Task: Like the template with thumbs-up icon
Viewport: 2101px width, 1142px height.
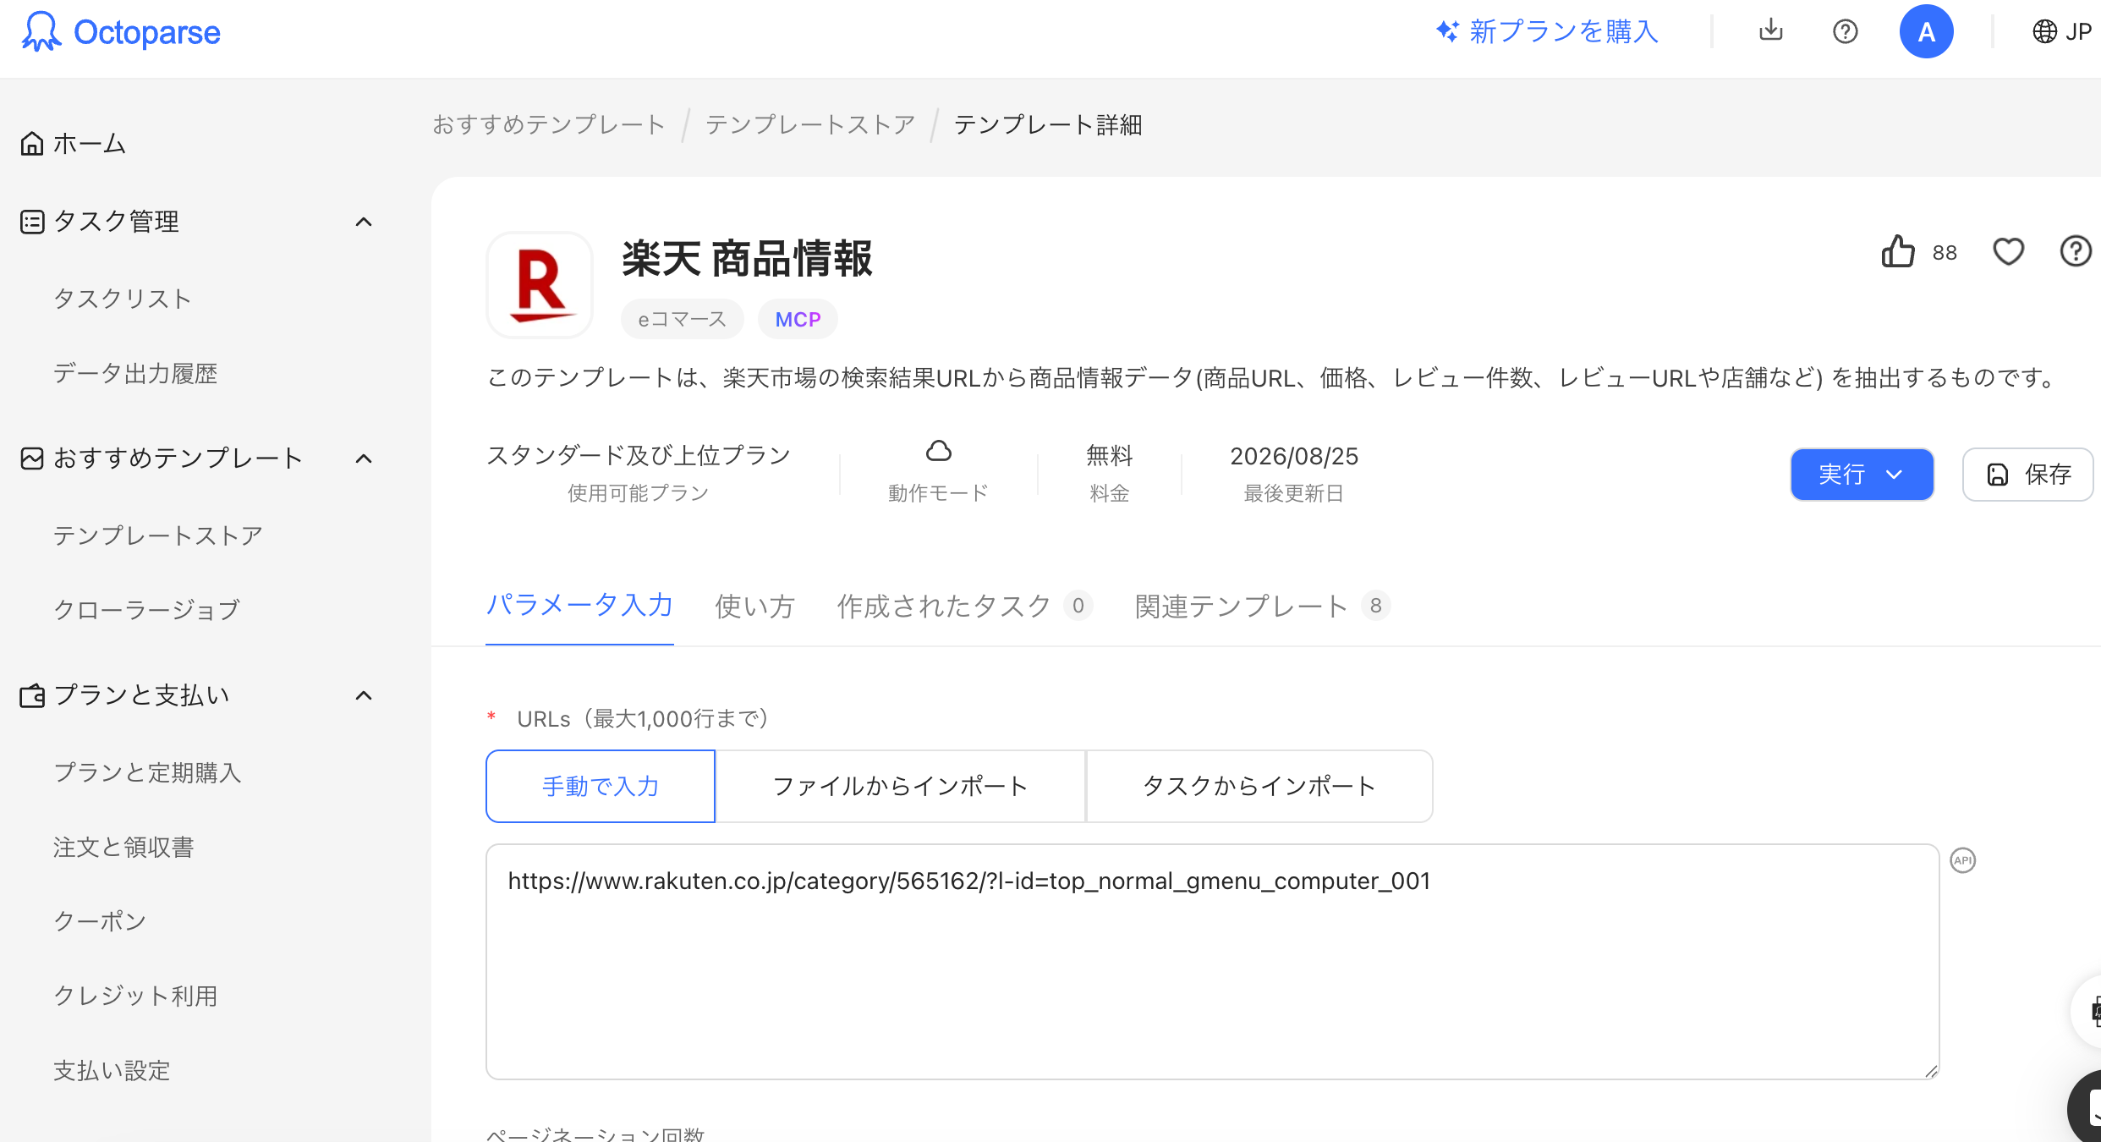Action: pyautogui.click(x=1898, y=251)
